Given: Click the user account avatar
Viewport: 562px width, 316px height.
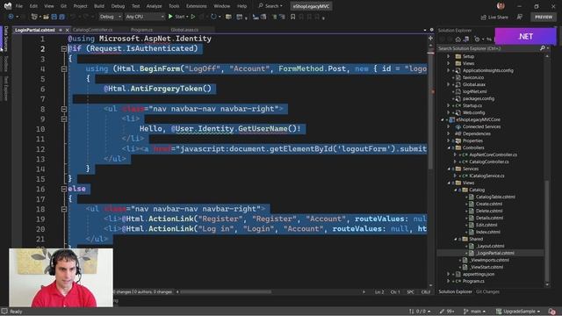Looking at the screenshot, I should tap(501, 6).
